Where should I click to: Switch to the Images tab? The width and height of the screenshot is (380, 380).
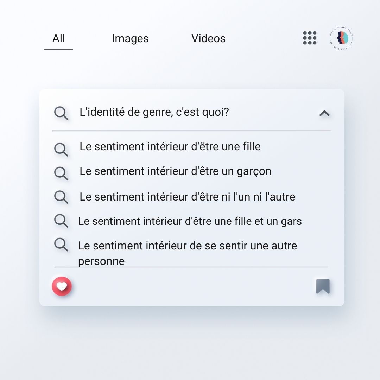click(x=130, y=39)
